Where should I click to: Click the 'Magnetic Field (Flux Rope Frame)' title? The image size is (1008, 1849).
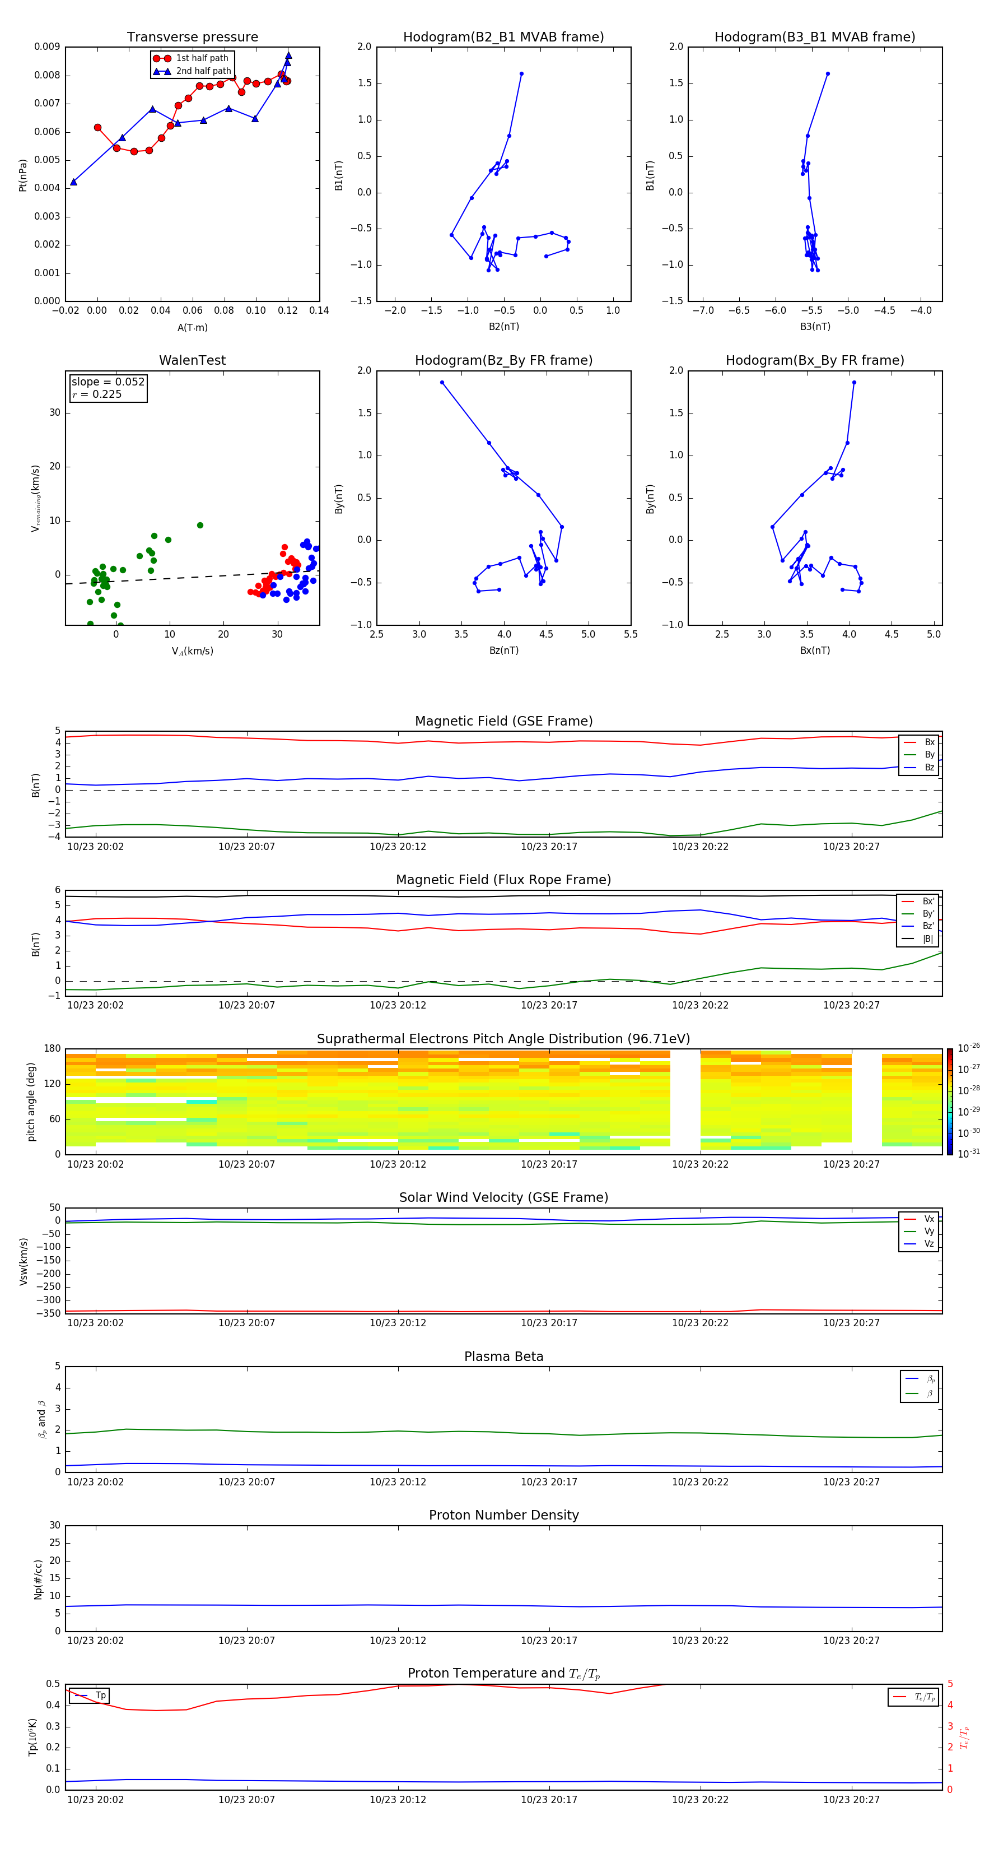coord(503,880)
